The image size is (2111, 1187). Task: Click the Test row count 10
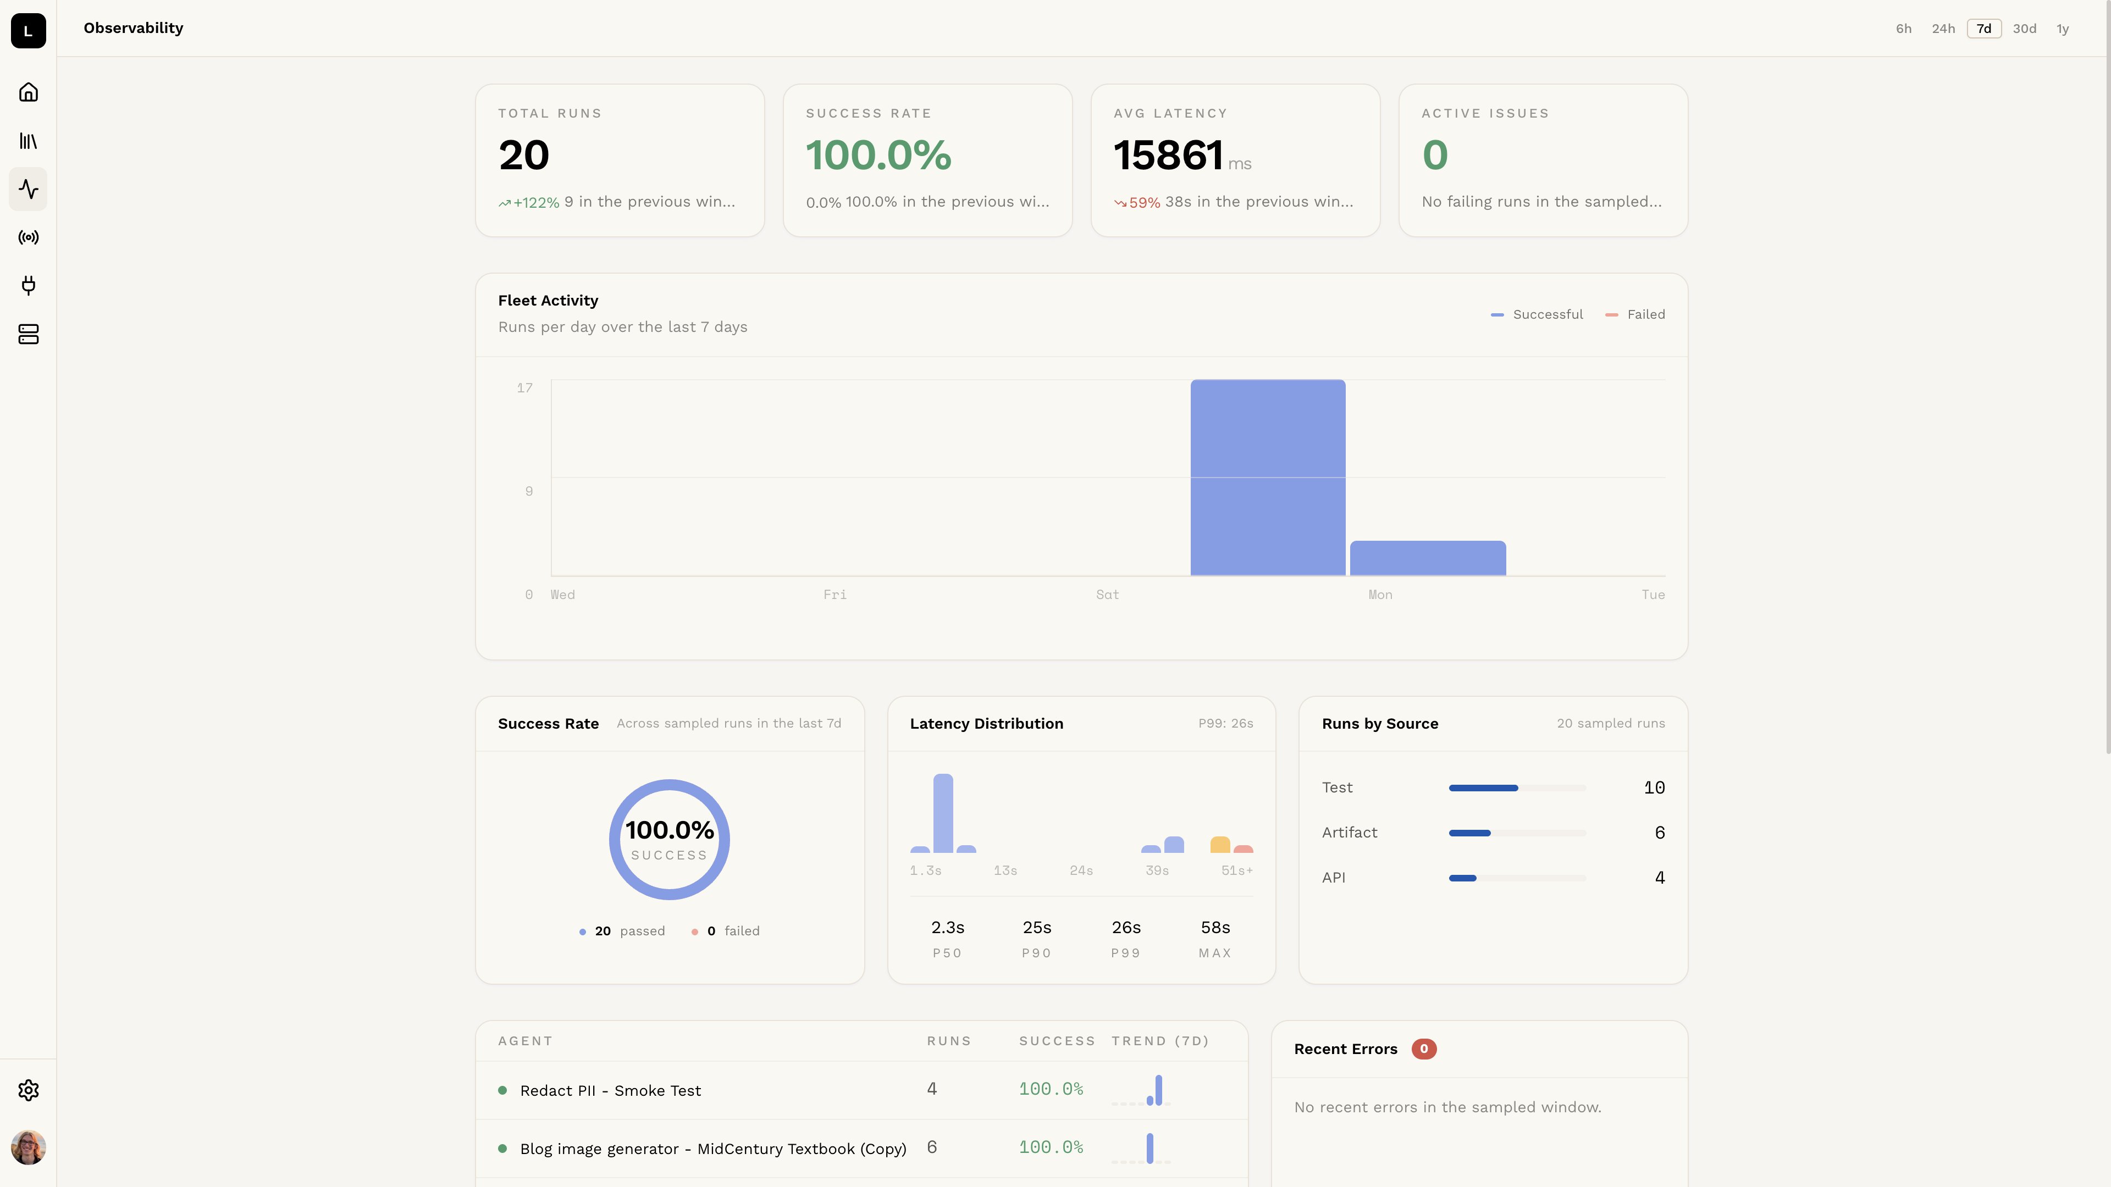click(x=1654, y=788)
